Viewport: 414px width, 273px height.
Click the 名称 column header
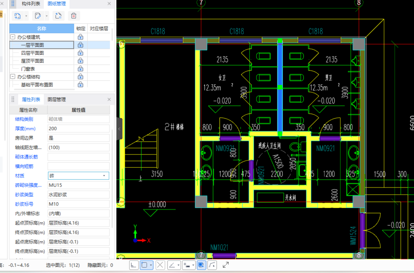[x=42, y=28]
